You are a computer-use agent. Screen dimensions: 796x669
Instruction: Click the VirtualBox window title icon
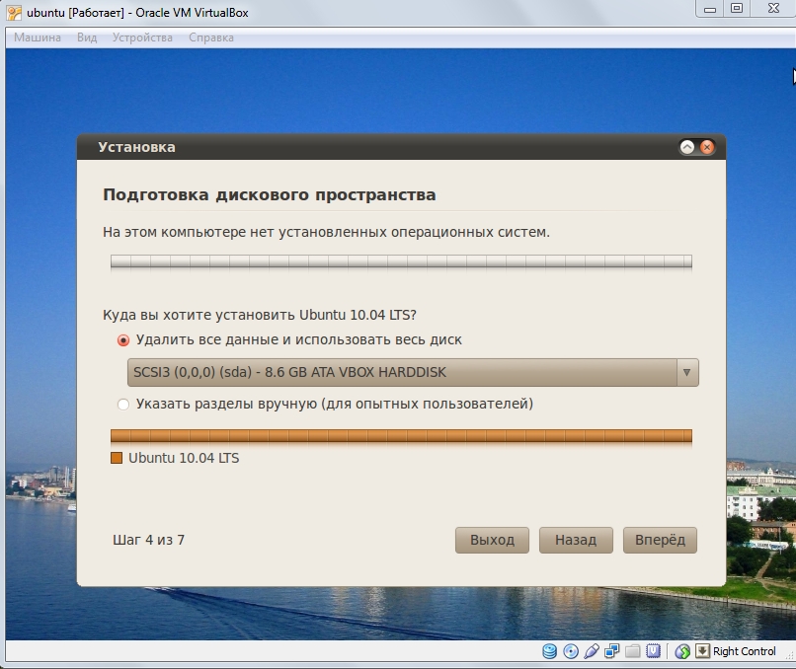14,13
